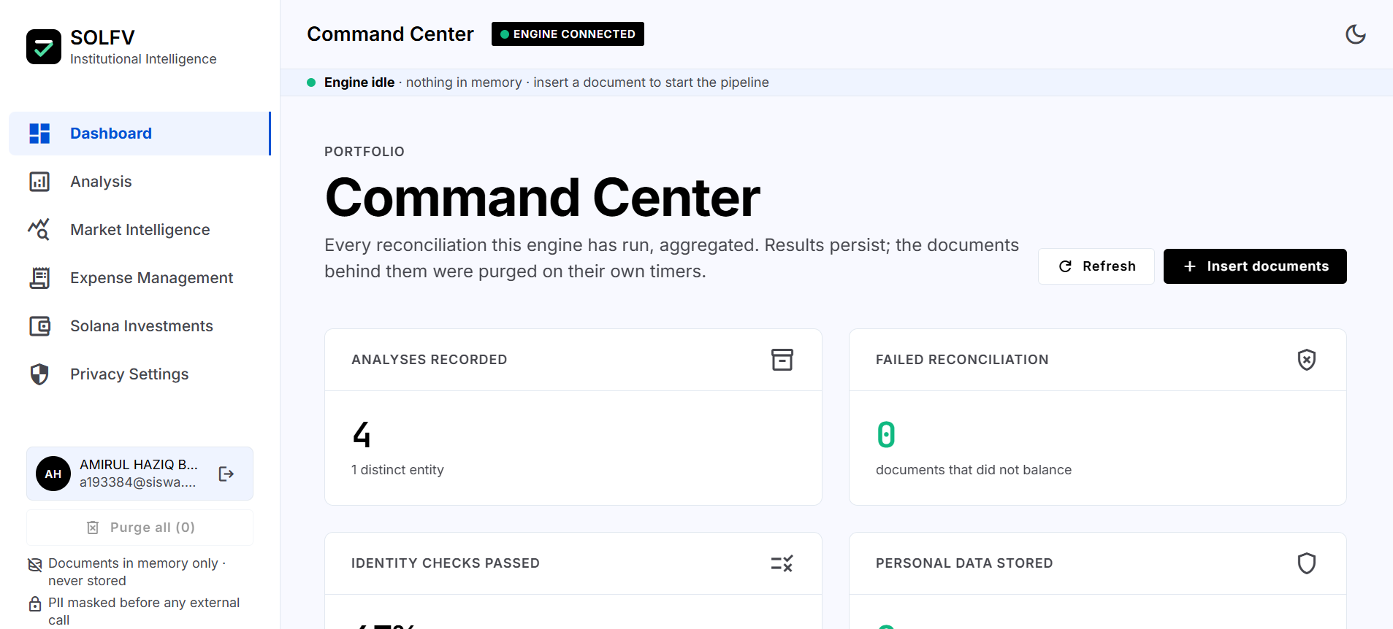Image resolution: width=1393 pixels, height=629 pixels.
Task: Click the PERSONAL DATA STORED card title
Action: coord(964,563)
